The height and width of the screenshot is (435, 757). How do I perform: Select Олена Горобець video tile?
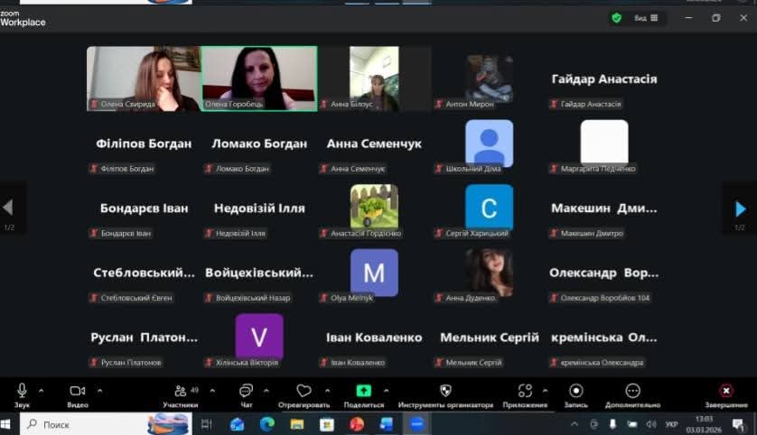(259, 79)
